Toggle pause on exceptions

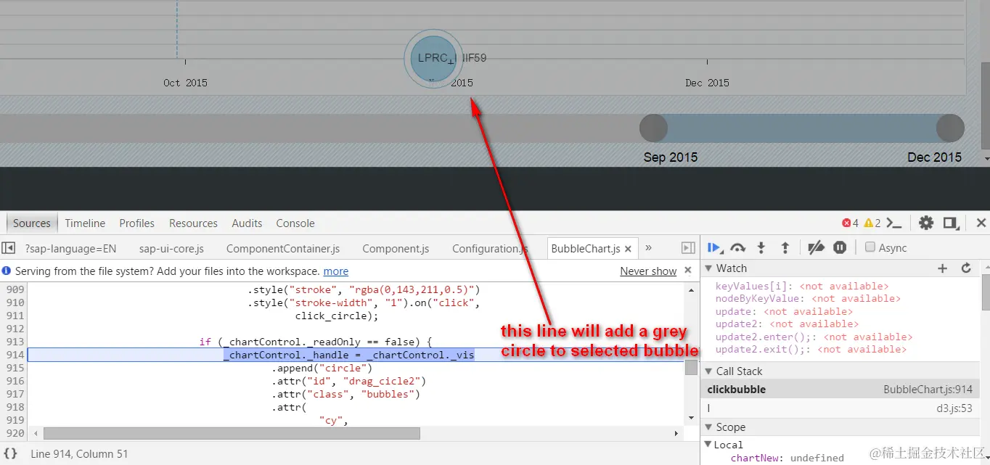[840, 248]
